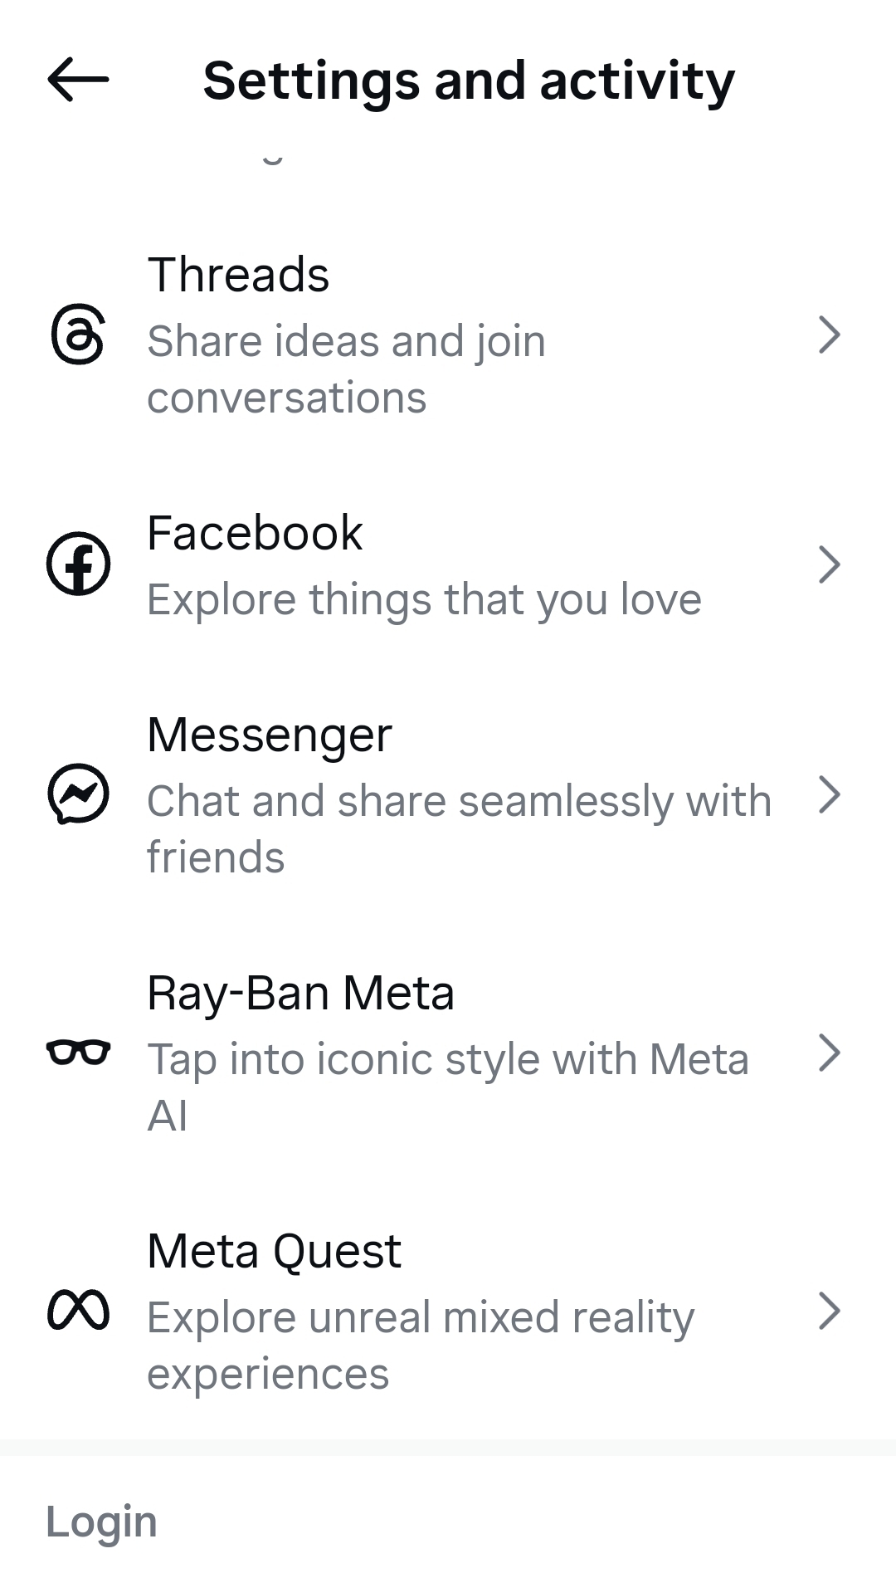Open the Facebook menu entry
The image size is (896, 1573).
click(255, 533)
